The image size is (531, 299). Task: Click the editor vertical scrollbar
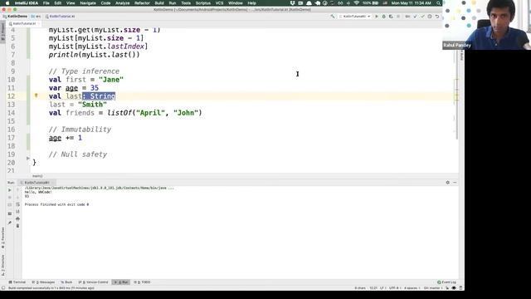pos(456,95)
